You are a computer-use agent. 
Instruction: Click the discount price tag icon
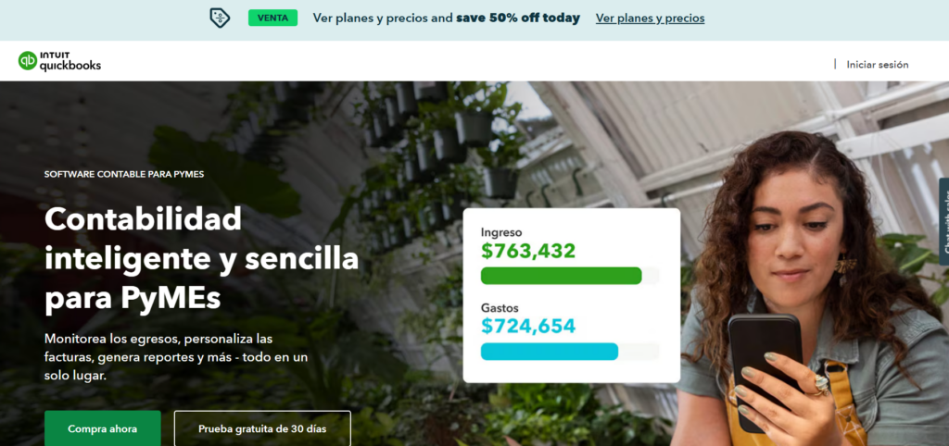[x=220, y=18]
